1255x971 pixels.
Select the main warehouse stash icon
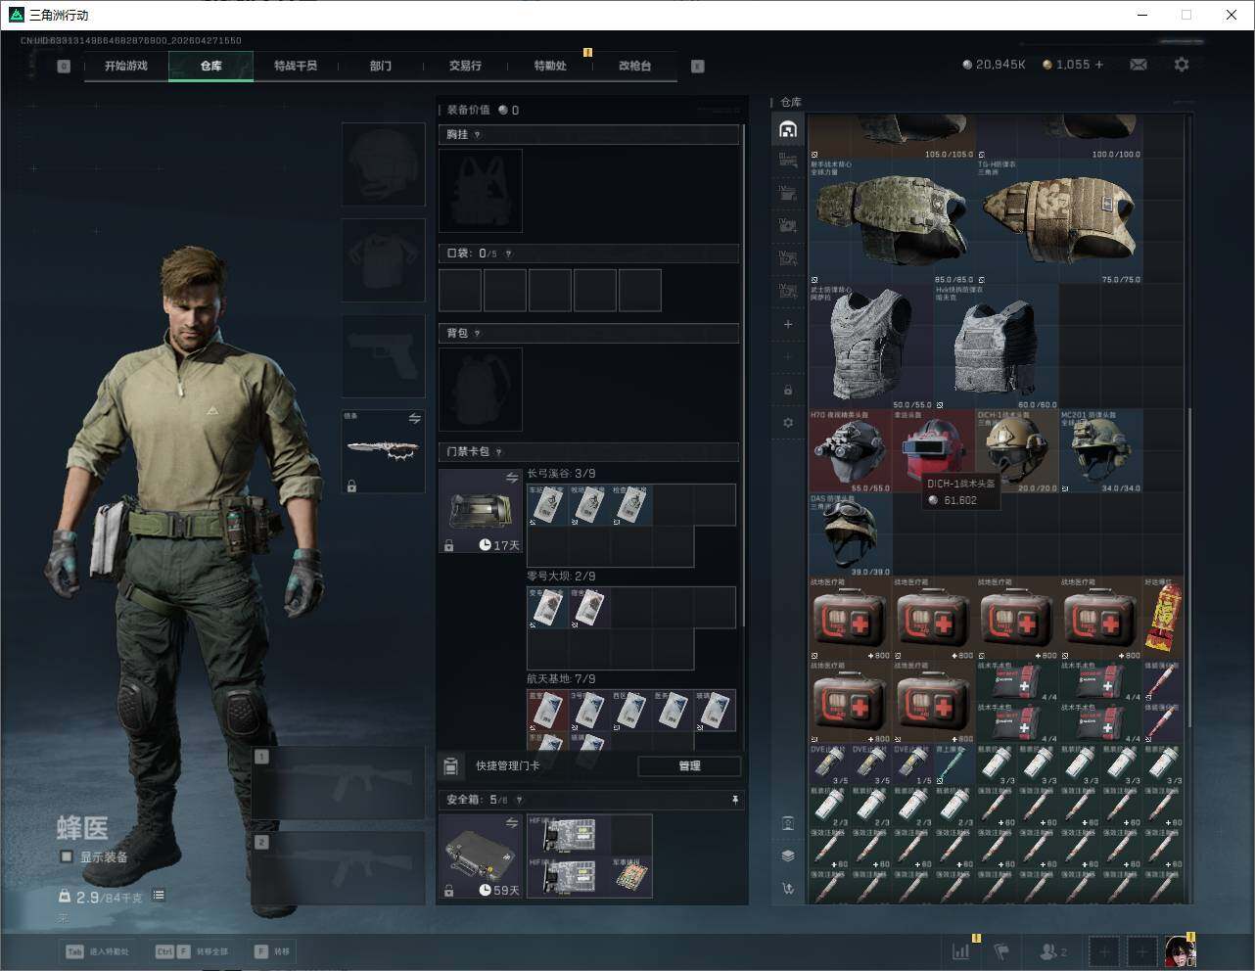pos(788,129)
